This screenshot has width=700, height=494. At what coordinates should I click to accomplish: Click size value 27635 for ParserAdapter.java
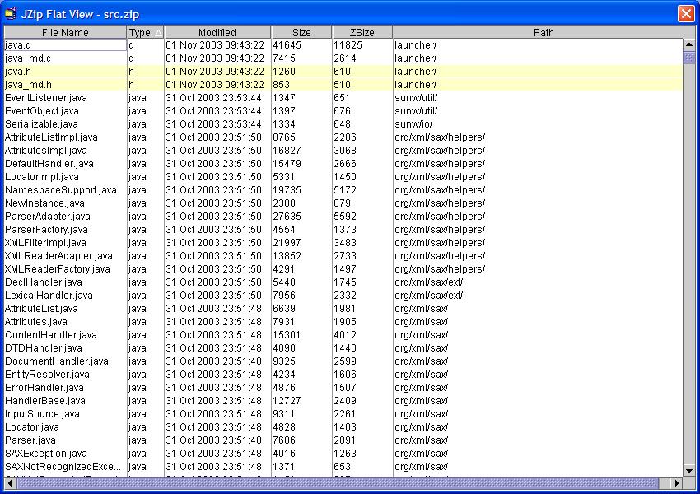287,217
